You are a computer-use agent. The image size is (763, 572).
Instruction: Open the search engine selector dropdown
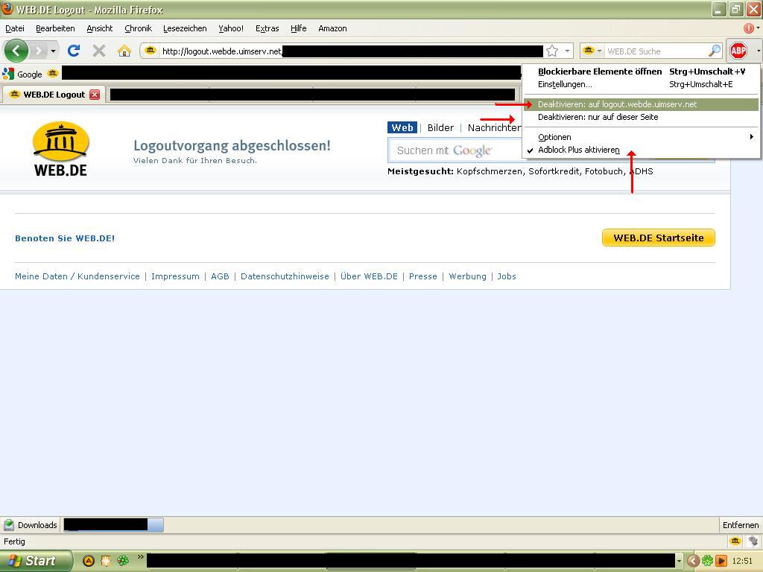(592, 51)
